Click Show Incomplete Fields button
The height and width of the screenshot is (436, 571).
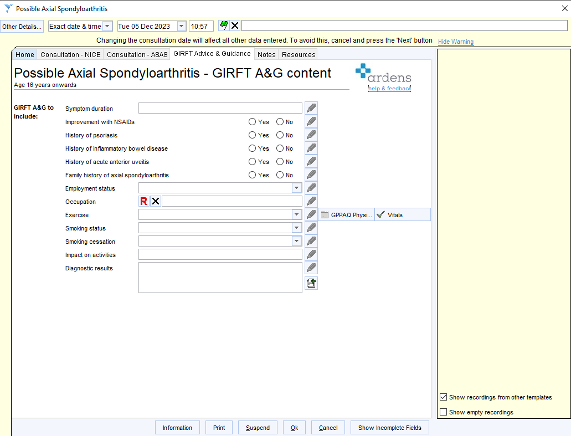point(390,428)
